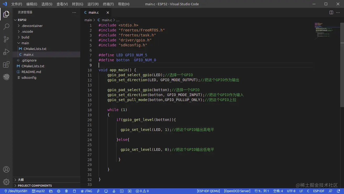Open the ESP-IDF Espressif explorer icon

(6, 77)
